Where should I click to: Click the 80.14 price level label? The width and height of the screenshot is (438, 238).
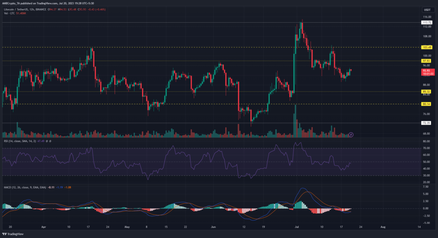coord(426,104)
